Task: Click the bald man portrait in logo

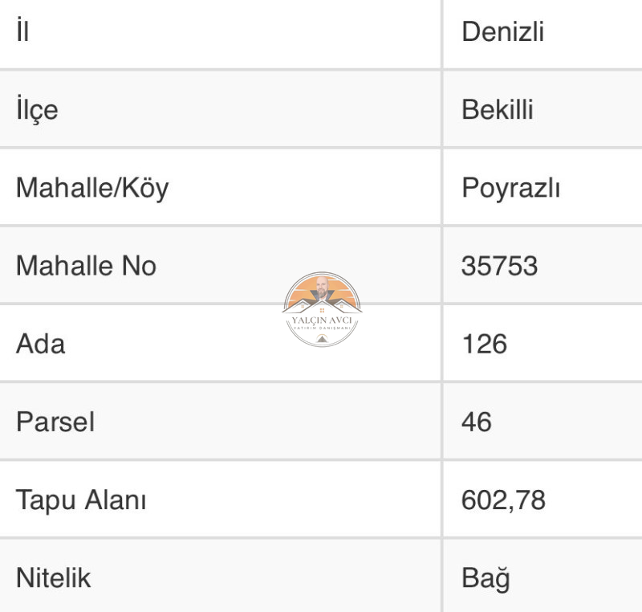Action: [322, 288]
